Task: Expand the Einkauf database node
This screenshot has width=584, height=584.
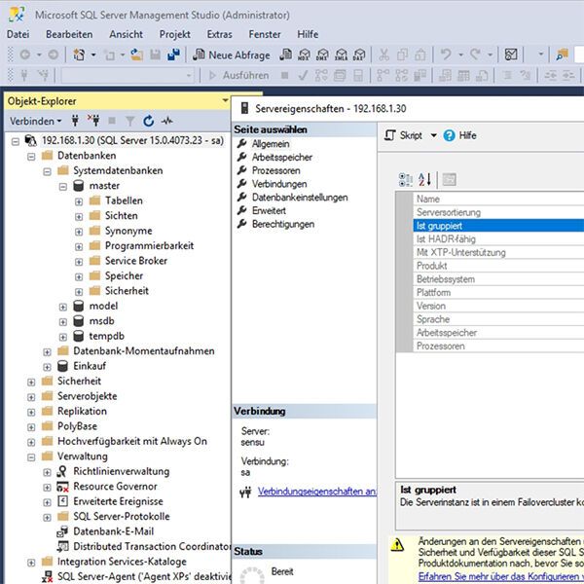Action: point(47,367)
